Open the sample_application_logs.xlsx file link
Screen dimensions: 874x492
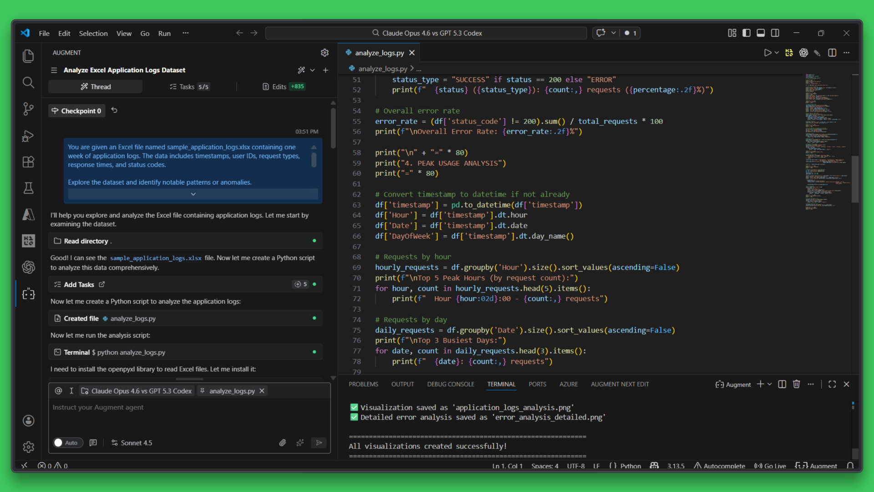point(156,258)
